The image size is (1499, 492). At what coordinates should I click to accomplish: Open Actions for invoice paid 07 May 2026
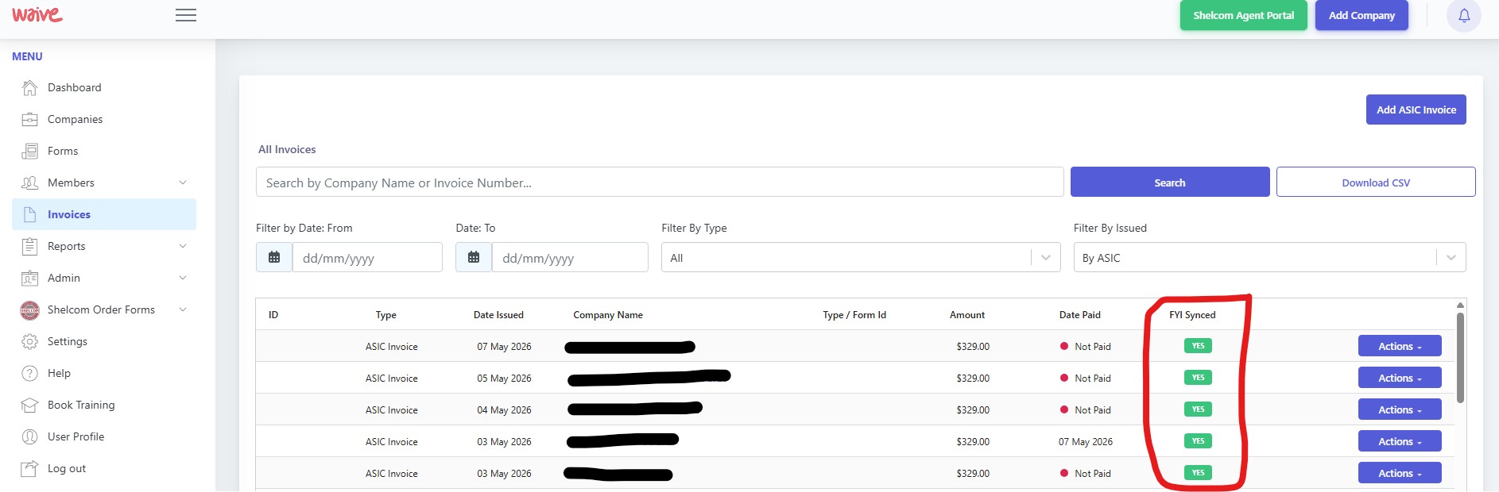1400,441
